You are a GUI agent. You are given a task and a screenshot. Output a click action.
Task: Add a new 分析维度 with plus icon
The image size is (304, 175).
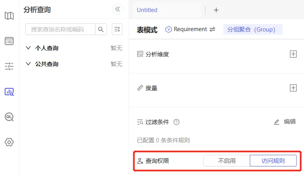(x=293, y=54)
